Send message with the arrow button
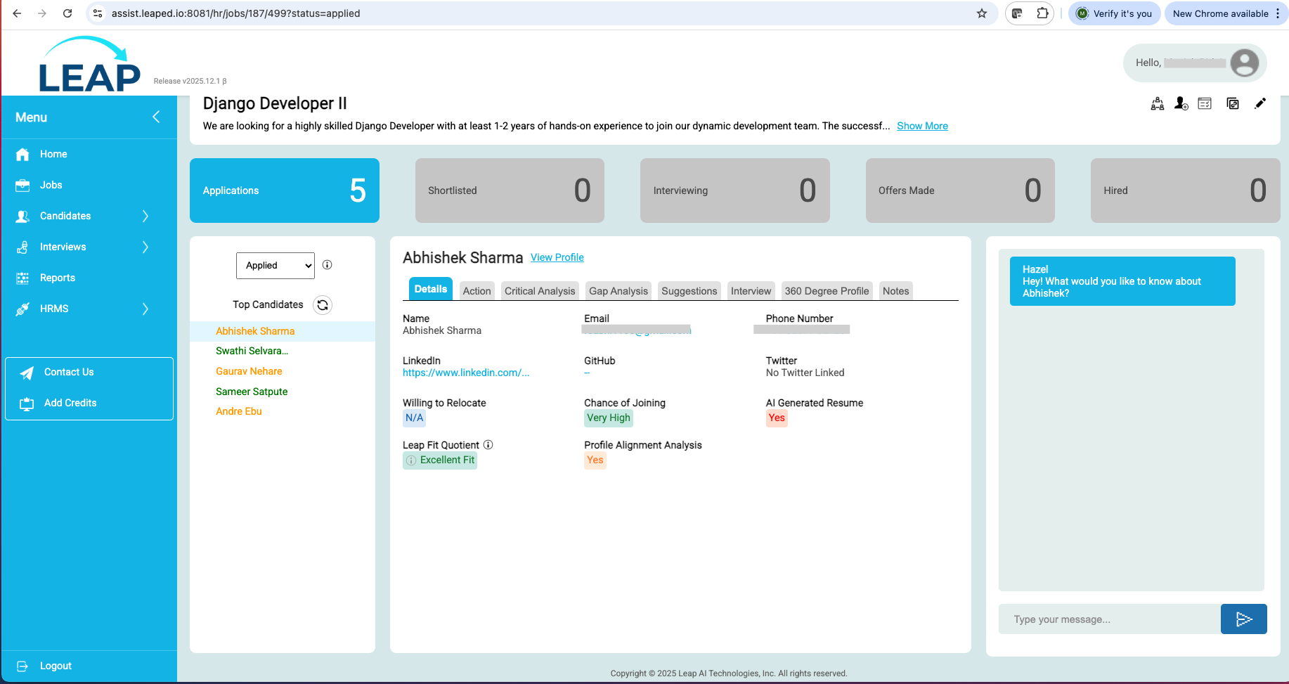 pyautogui.click(x=1243, y=619)
